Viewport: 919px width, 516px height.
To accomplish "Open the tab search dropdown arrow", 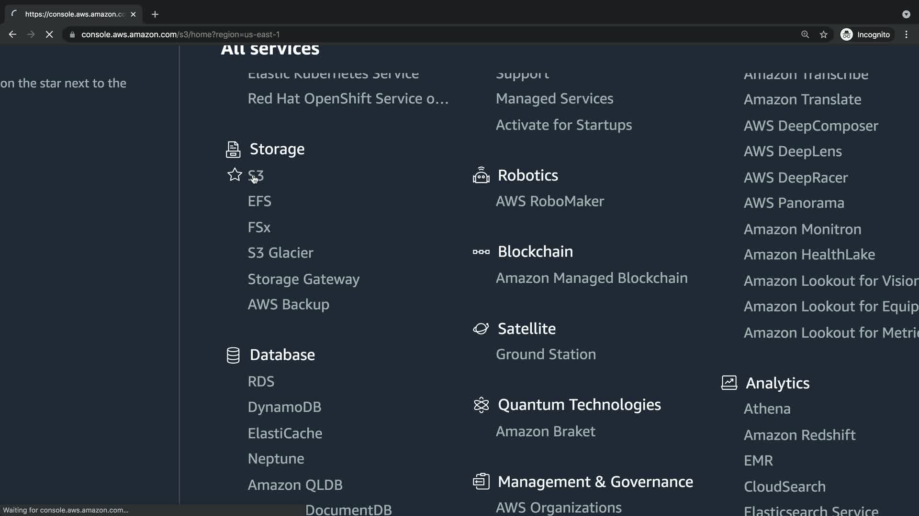I will pos(906,14).
